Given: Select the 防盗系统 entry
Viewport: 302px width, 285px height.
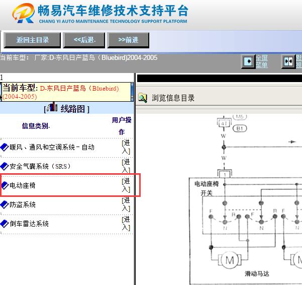Looking at the screenshot, I should pyautogui.click(x=23, y=204).
